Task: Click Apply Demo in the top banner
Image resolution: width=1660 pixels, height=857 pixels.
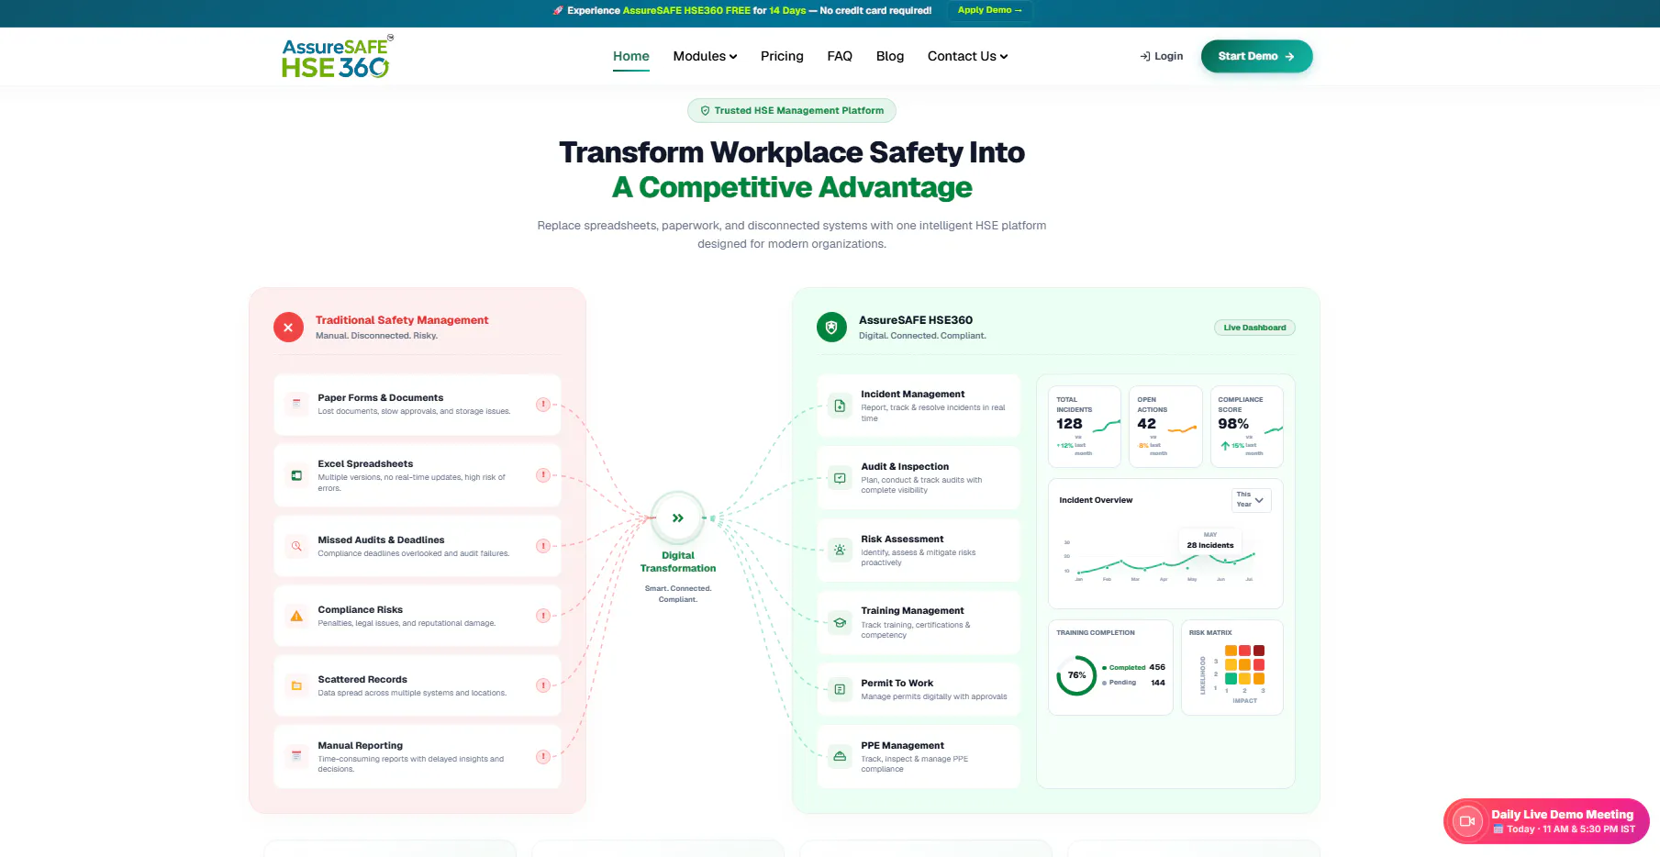Action: (x=989, y=10)
